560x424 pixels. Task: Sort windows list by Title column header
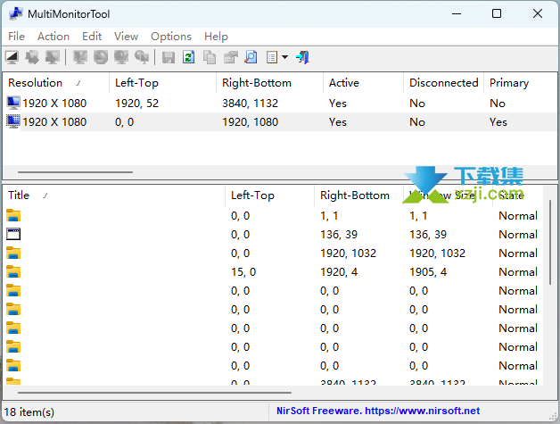click(x=114, y=195)
